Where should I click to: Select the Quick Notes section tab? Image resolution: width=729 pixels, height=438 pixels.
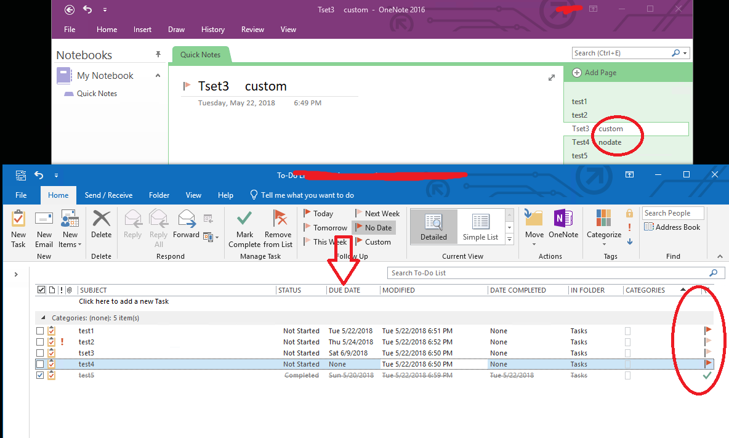tap(201, 54)
